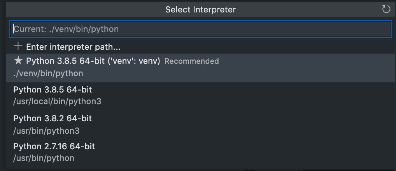
Task: Click the 'Current: ./venv/bin/python' placeholder text
Action: tap(66, 29)
